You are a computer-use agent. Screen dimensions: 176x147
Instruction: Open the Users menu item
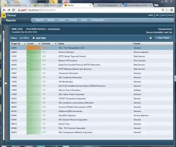point(84,20)
